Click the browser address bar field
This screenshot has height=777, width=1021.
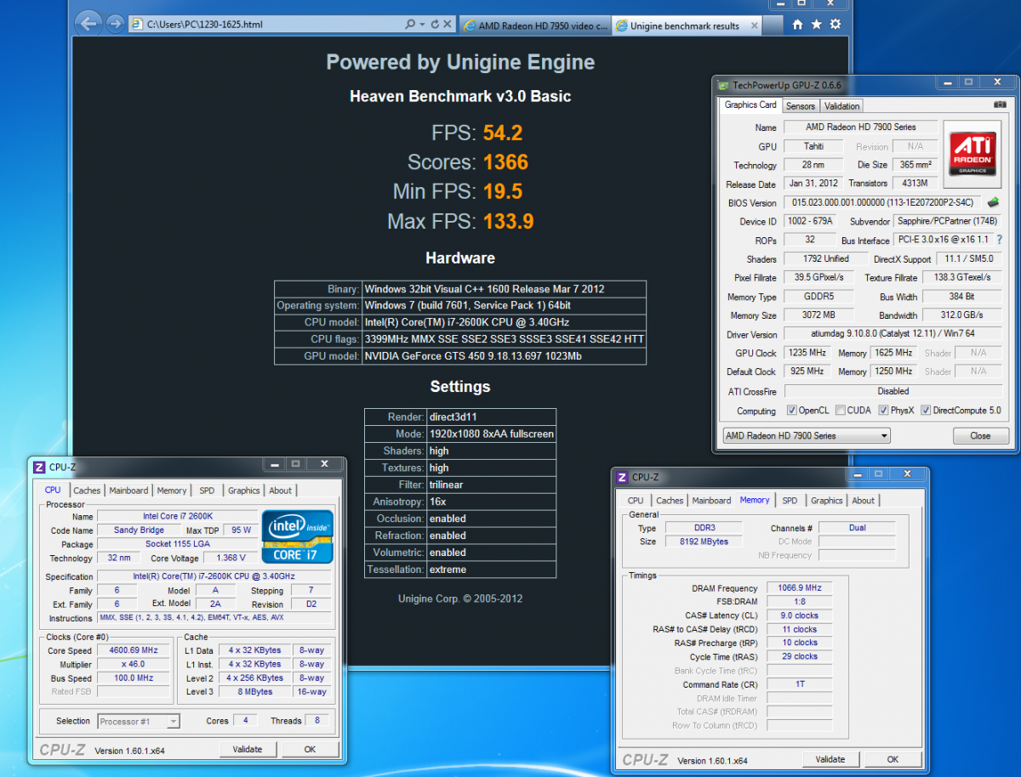(272, 25)
